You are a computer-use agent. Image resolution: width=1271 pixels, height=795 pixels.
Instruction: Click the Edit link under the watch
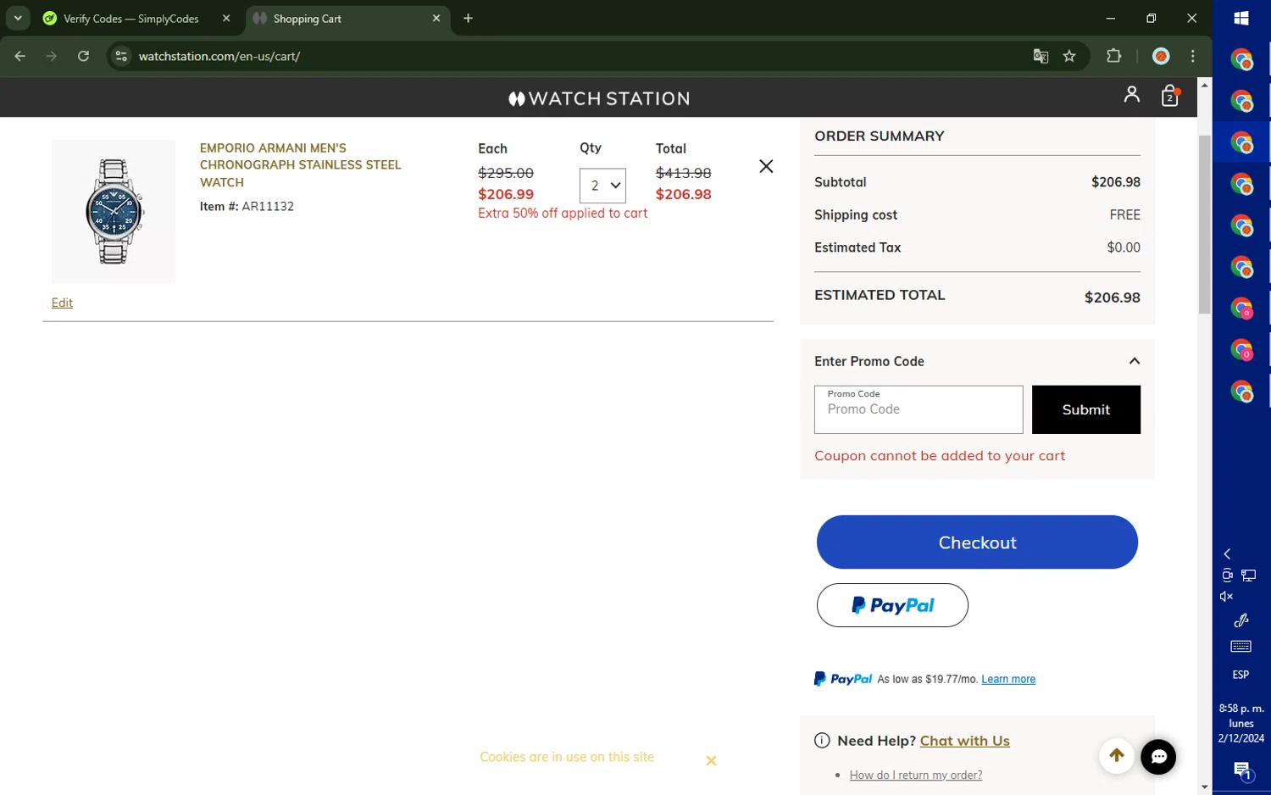pos(62,303)
